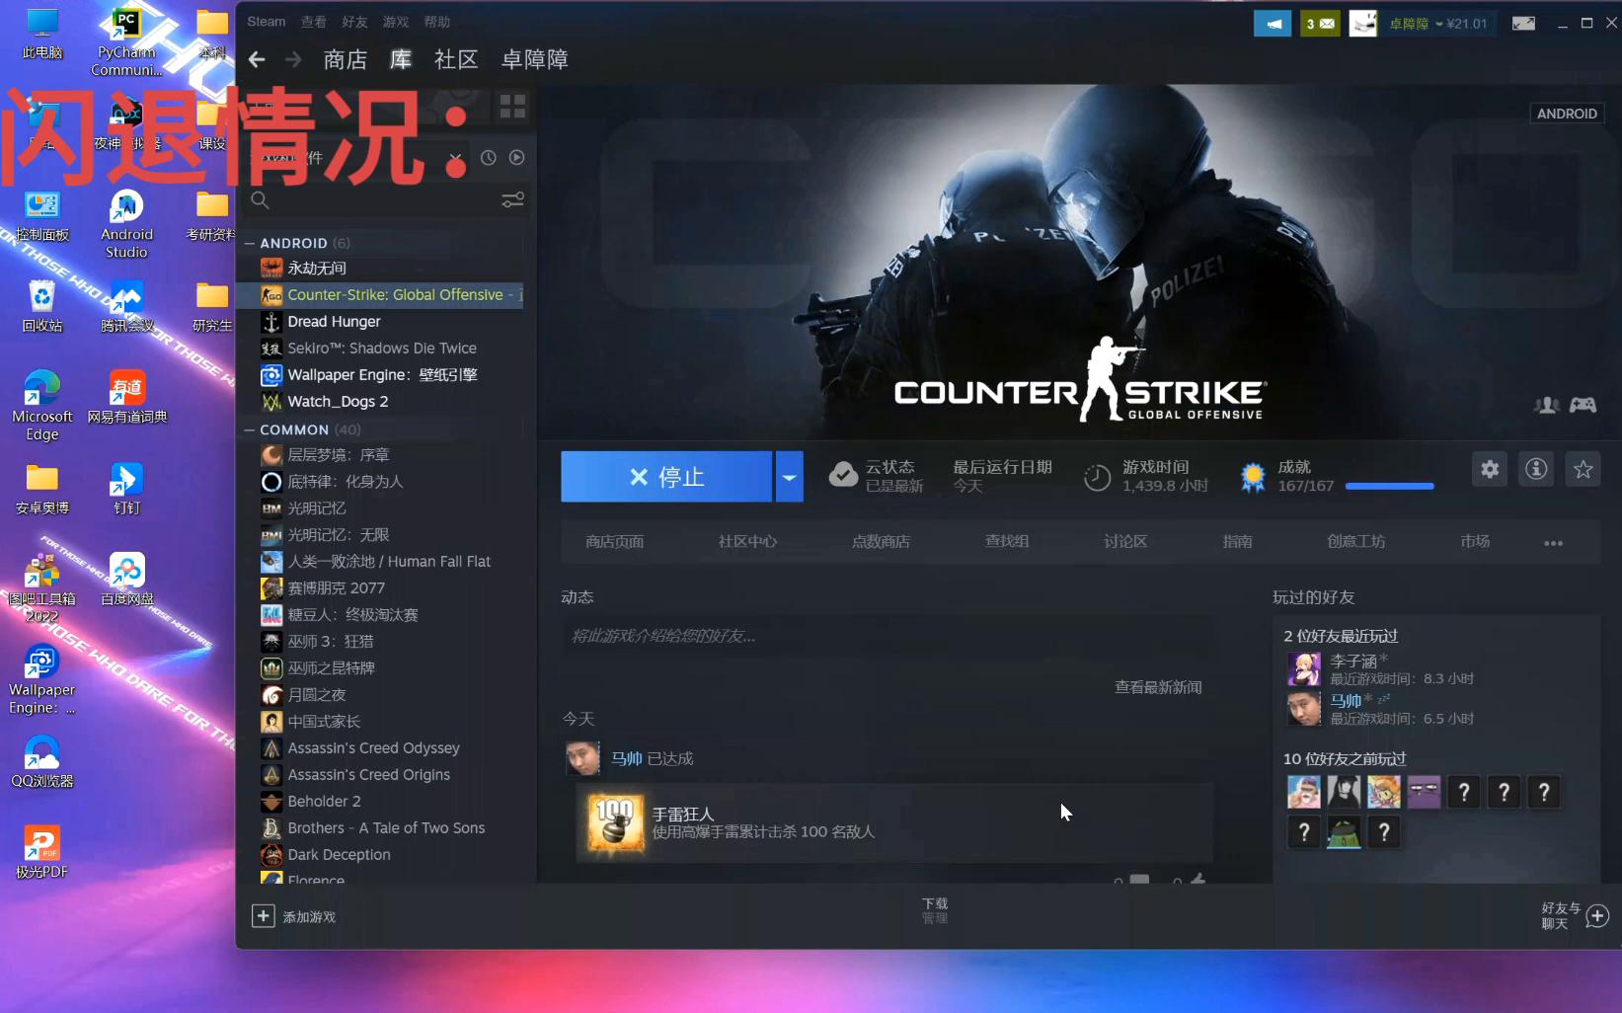The image size is (1622, 1013).
Task: Open 创意工坊 link
Action: 1355,541
